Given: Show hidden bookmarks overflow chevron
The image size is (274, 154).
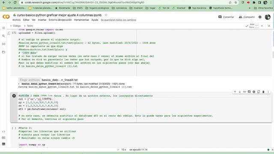Looking at the screenshot, I should [x=250, y=8].
